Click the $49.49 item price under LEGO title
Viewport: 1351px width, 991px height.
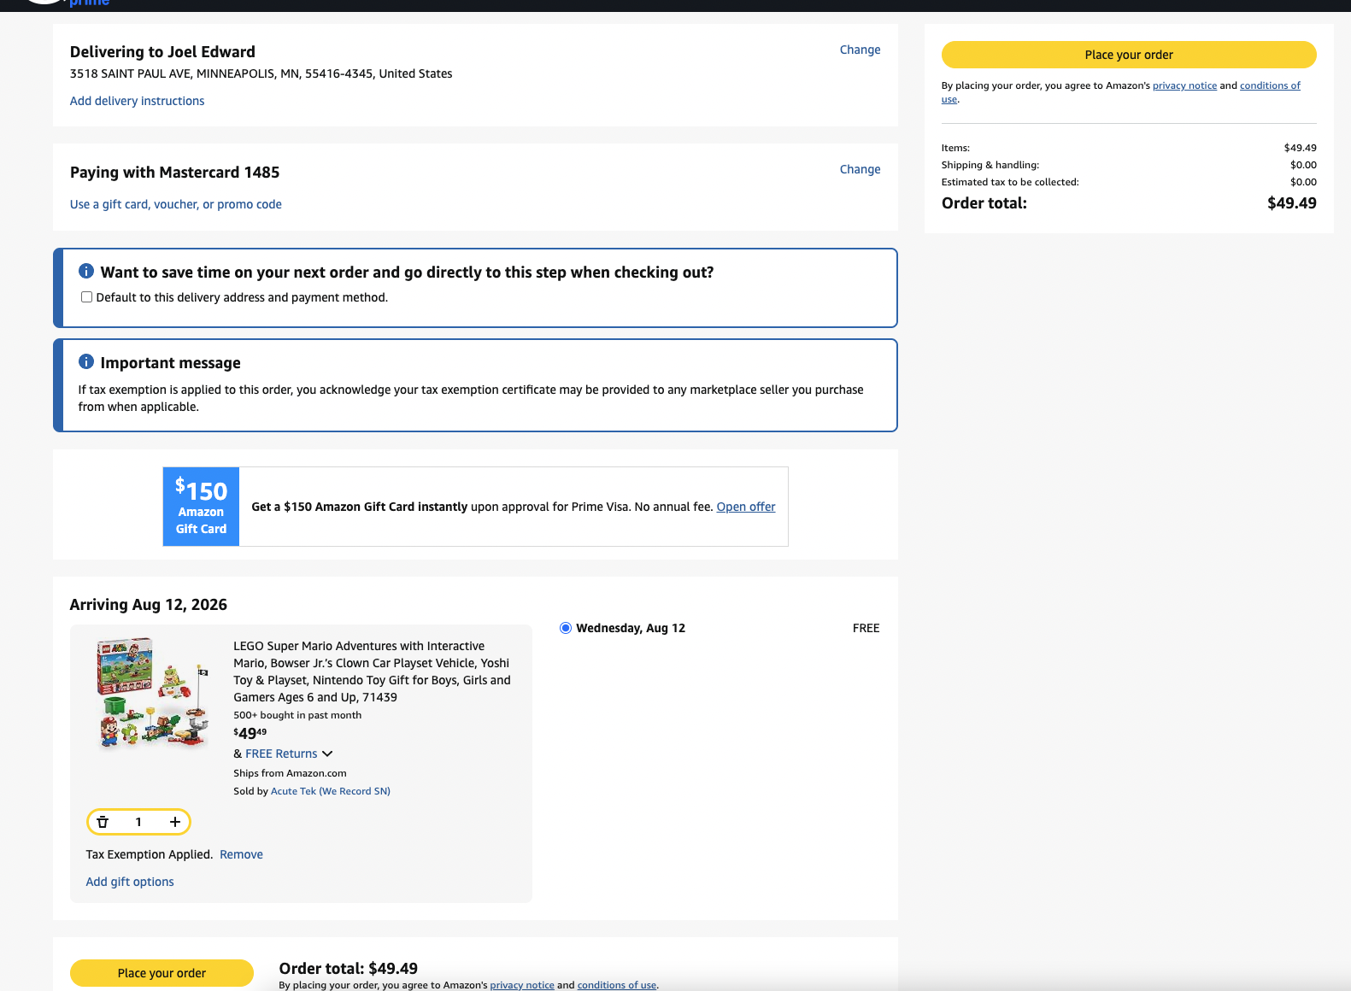(x=250, y=733)
